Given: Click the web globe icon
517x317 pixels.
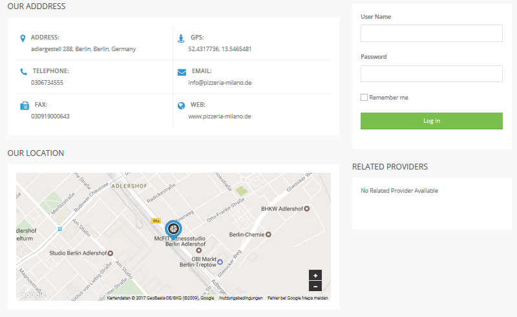Looking at the screenshot, I should tap(181, 105).
